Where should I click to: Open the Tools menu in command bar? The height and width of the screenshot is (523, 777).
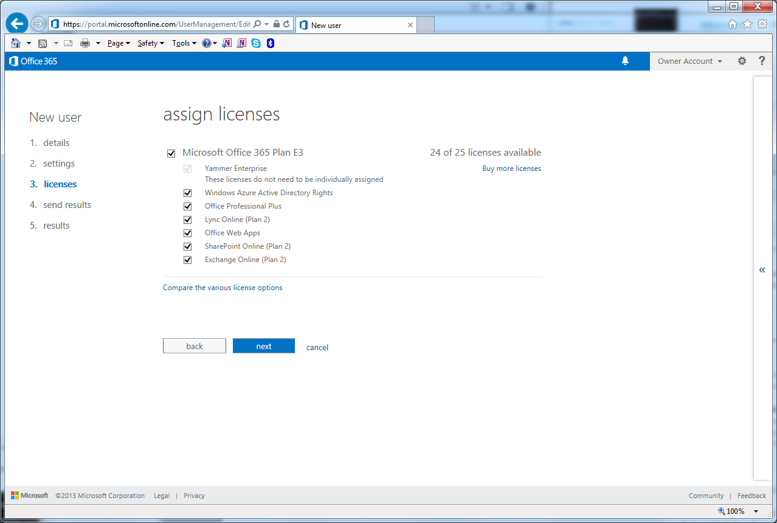coord(184,43)
